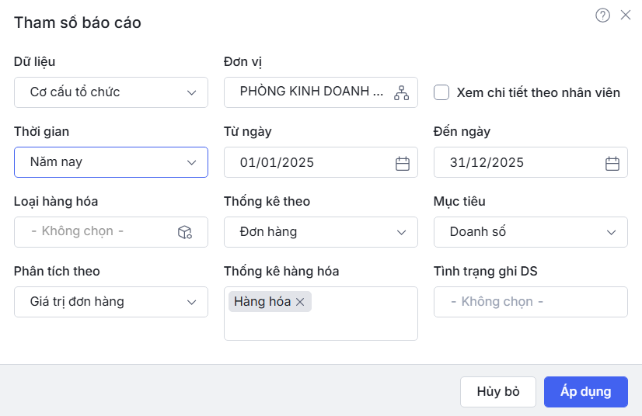
Task: Click the Đến ngày date field
Action: click(x=521, y=163)
